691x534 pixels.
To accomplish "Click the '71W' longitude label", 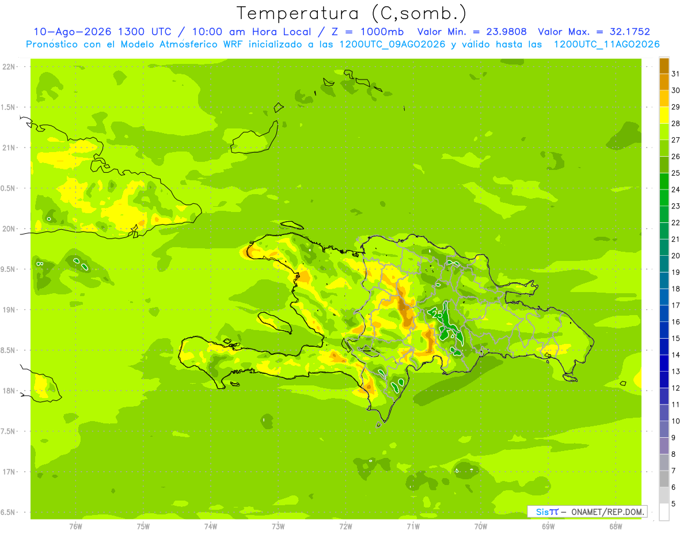I will (413, 527).
